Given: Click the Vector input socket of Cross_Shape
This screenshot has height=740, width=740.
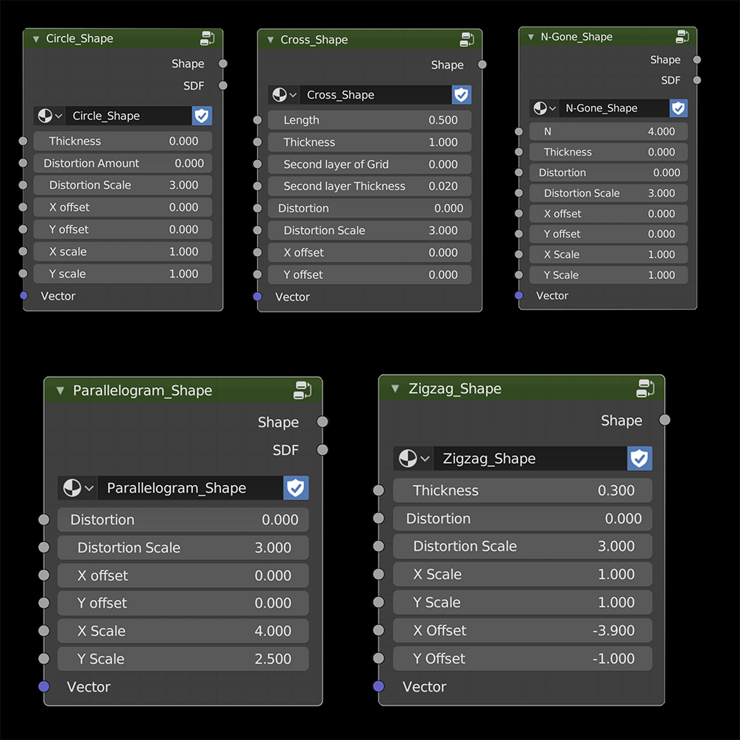Looking at the screenshot, I should click(x=257, y=297).
